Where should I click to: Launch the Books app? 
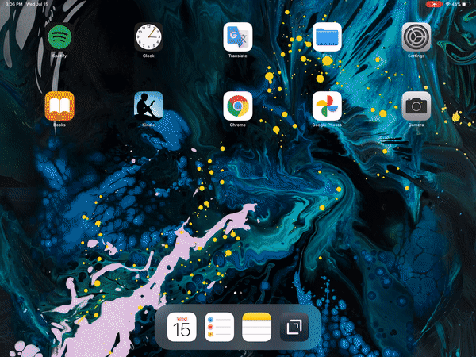tap(59, 106)
